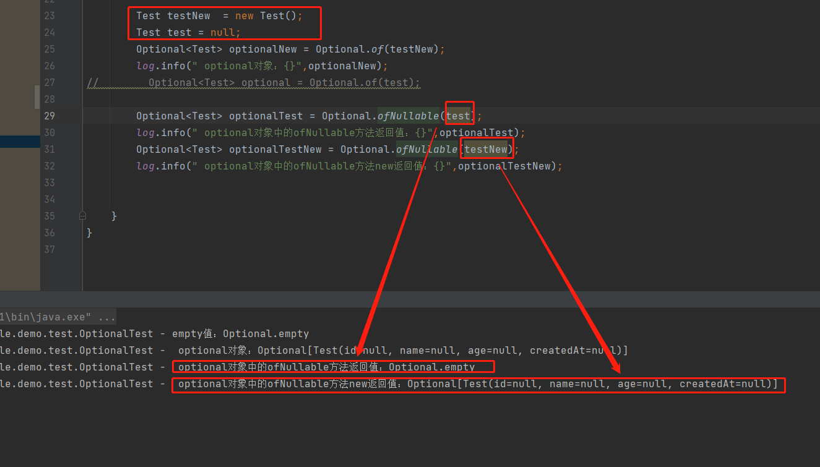Click line number 25 in the gutter
The width and height of the screenshot is (820, 467).
pos(50,49)
